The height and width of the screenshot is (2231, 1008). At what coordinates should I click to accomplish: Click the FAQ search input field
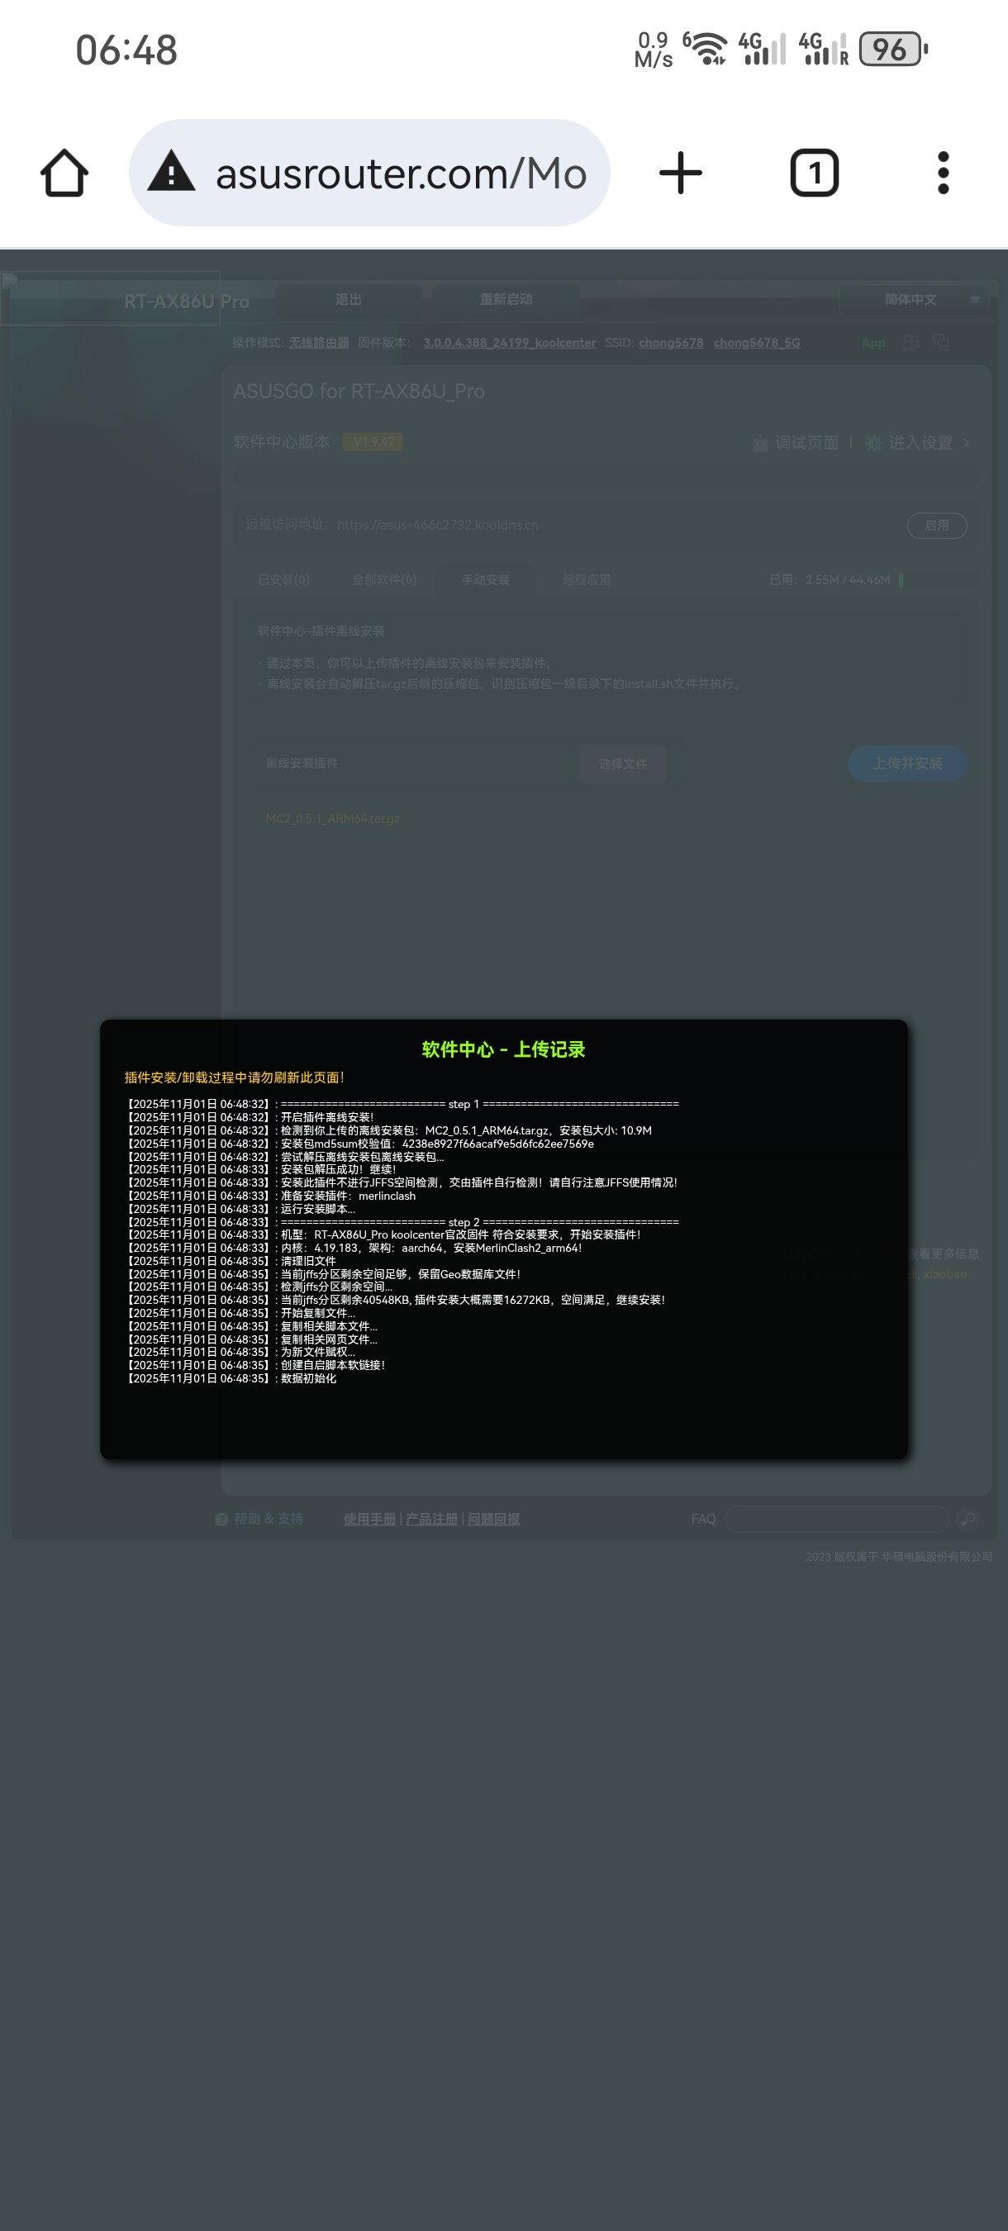[x=836, y=1519]
